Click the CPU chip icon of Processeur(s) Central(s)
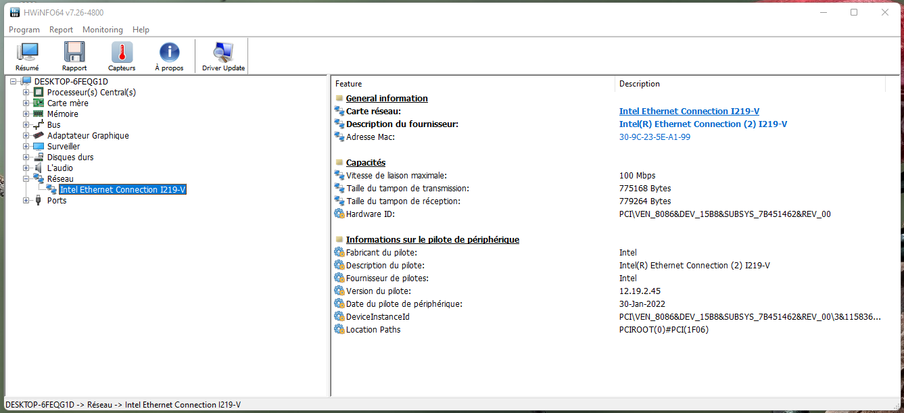 [39, 93]
